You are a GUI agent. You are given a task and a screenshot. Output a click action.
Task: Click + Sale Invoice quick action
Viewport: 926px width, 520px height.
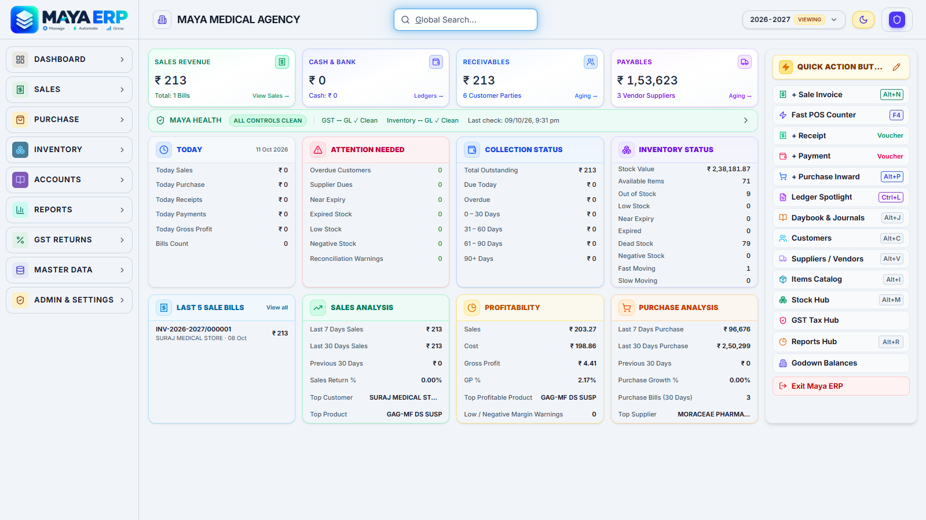tap(841, 95)
